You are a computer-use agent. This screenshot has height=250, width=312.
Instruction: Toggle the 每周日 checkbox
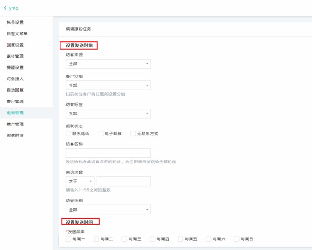[237, 239]
